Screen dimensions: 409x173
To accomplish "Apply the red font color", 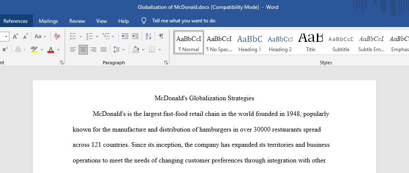I will (x=51, y=49).
